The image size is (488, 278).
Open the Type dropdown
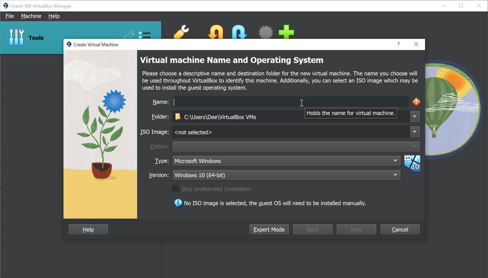pos(395,161)
